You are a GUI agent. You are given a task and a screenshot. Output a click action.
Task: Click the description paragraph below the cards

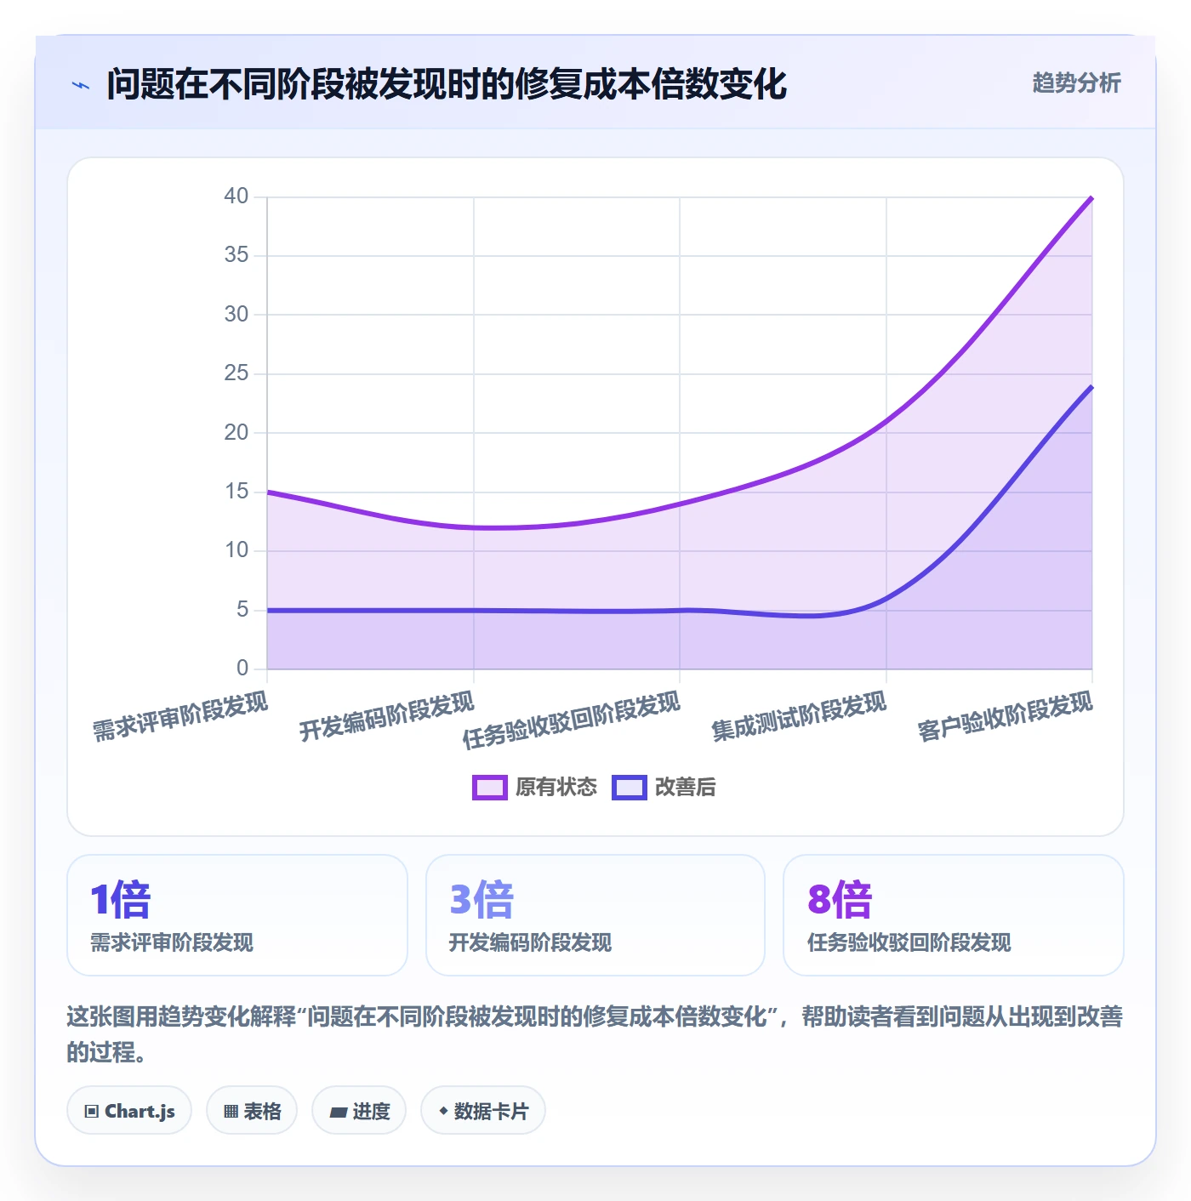tap(595, 1033)
